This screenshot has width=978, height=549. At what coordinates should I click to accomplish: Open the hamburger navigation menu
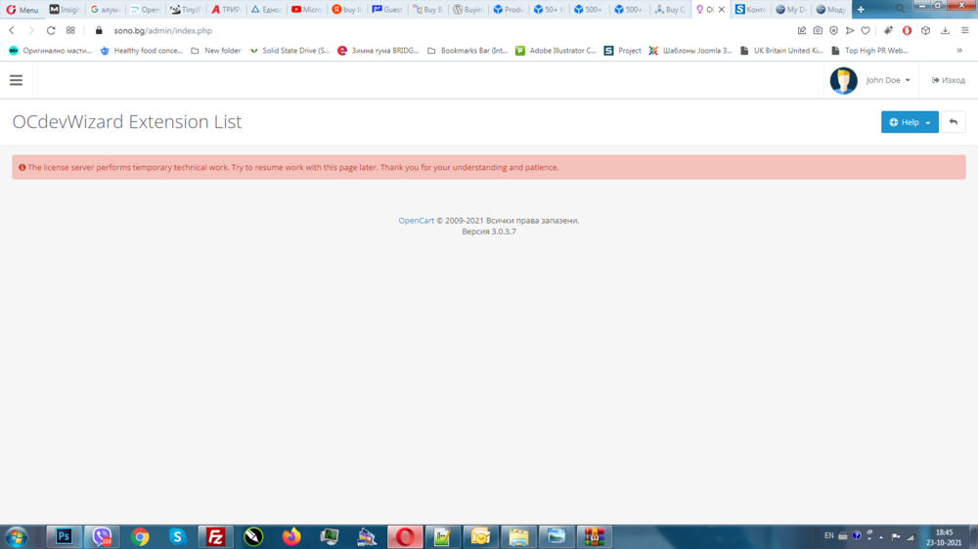[16, 80]
